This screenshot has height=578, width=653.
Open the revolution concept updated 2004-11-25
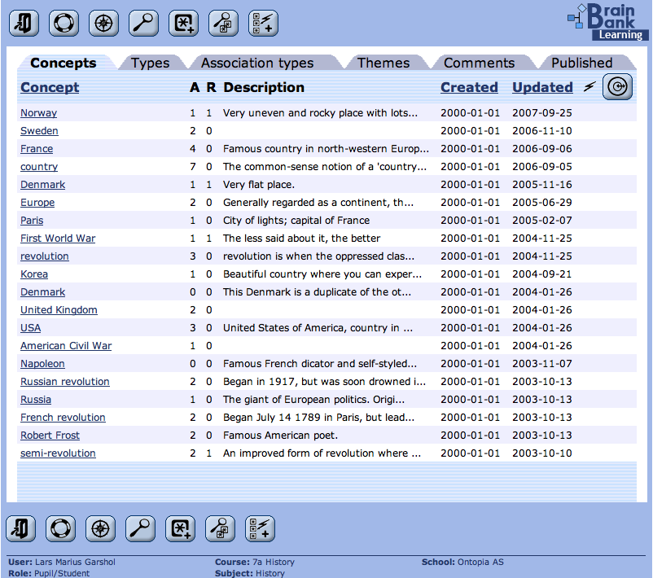45,256
